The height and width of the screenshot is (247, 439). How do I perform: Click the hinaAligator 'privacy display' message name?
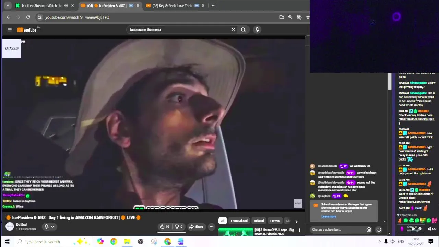click(418, 83)
